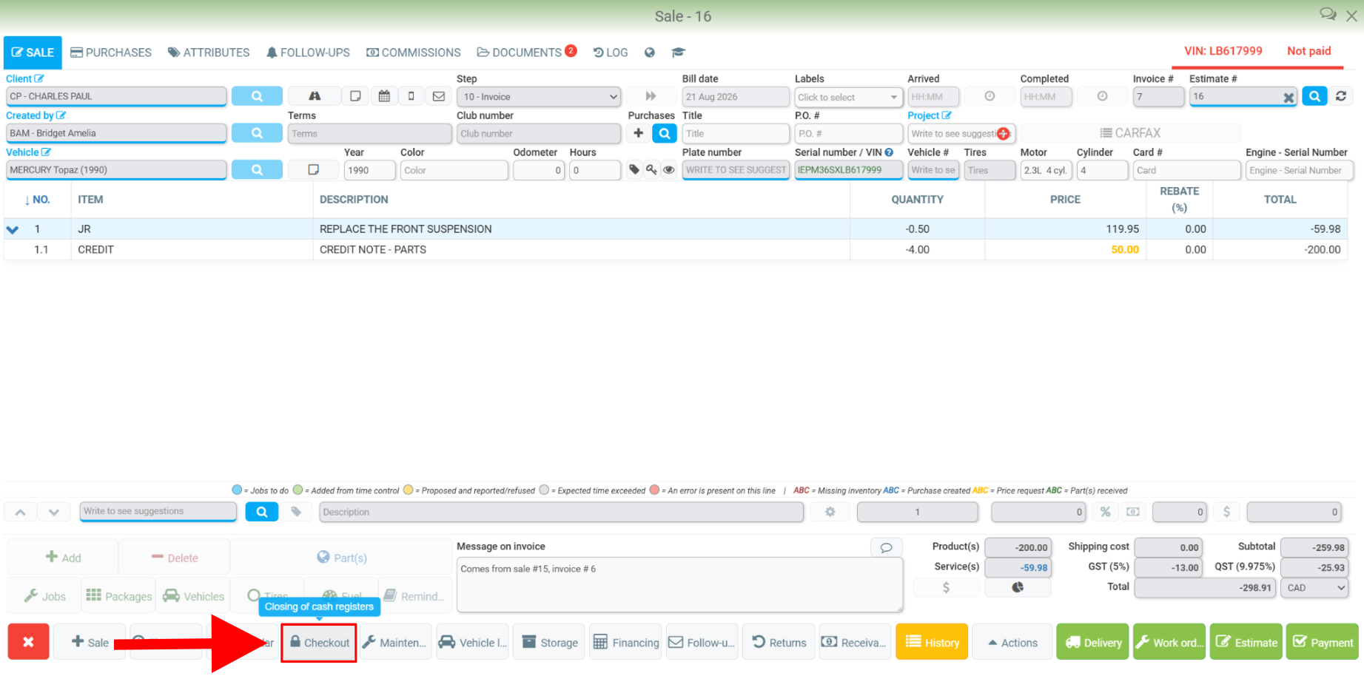Clear the Estimate # field with X
1364x676 pixels.
point(1289,97)
